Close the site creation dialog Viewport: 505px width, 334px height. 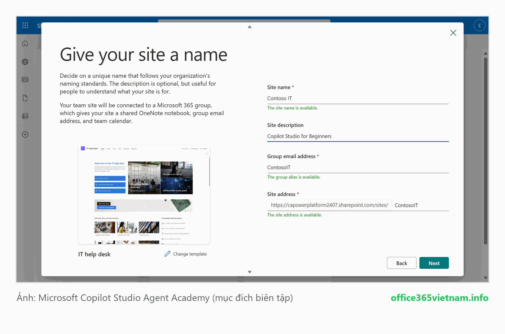click(x=453, y=33)
